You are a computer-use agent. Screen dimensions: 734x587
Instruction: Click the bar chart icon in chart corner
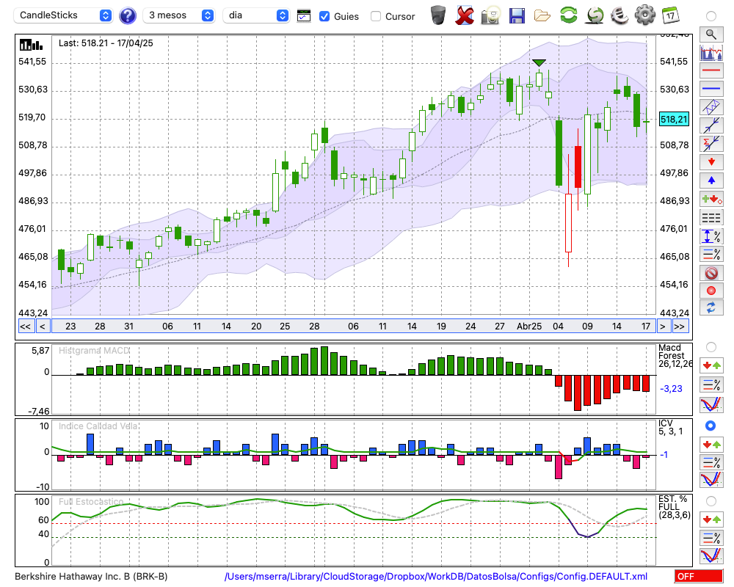pyautogui.click(x=31, y=45)
